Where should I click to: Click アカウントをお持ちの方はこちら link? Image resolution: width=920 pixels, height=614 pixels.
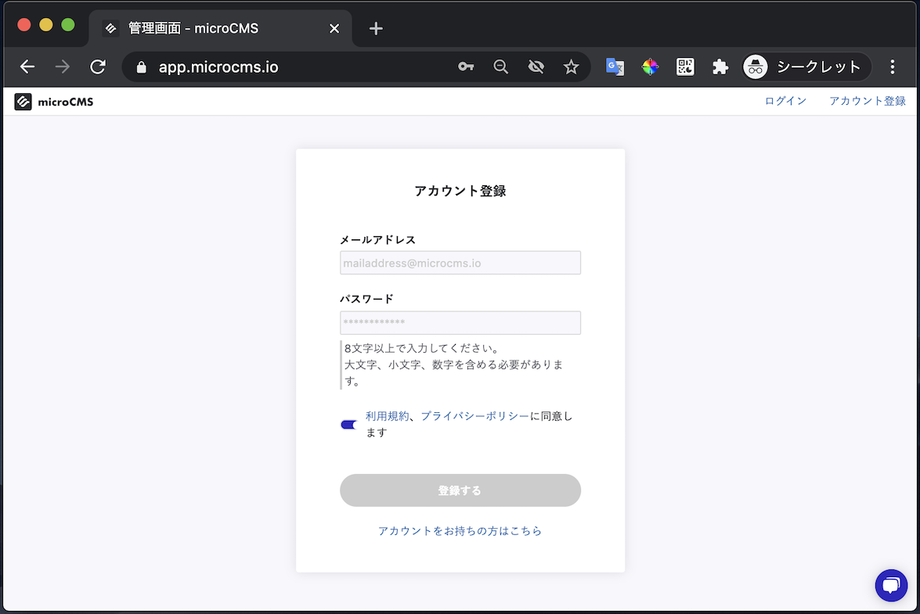(x=460, y=531)
